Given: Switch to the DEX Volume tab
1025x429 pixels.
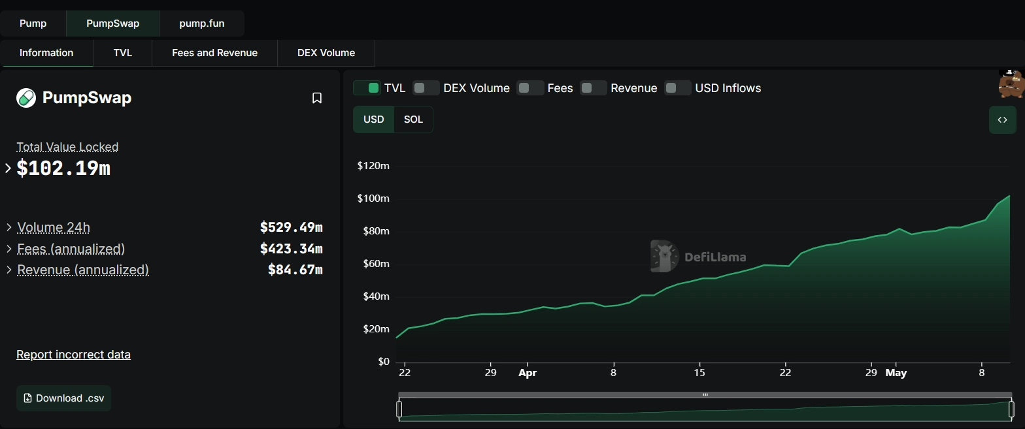Looking at the screenshot, I should (x=326, y=53).
